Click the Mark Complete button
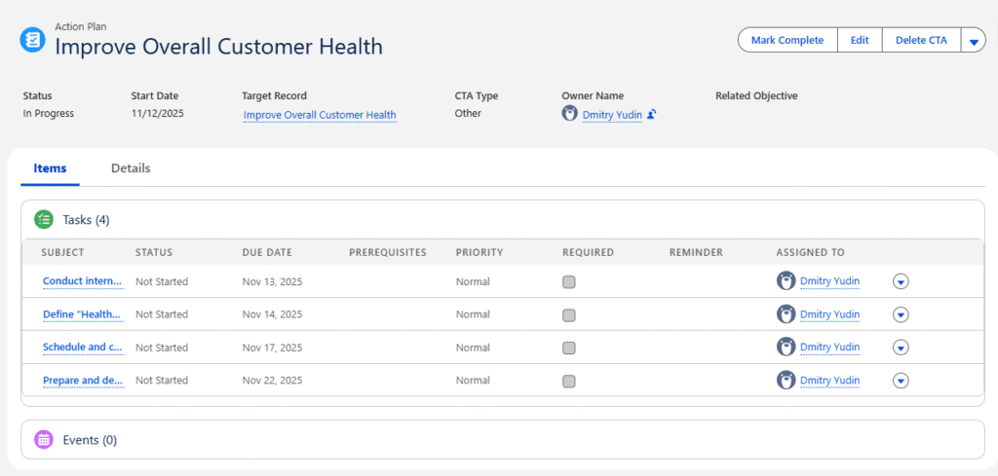 (787, 41)
